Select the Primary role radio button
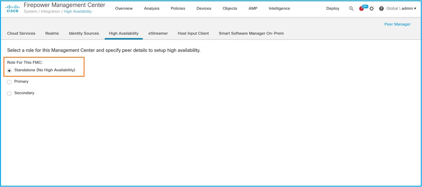Image resolution: width=422 pixels, height=187 pixels. (x=9, y=82)
